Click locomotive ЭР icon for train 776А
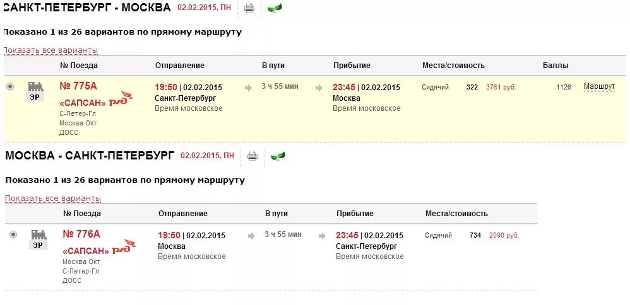Image resolution: width=630 pixels, height=305 pixels. click(x=39, y=239)
